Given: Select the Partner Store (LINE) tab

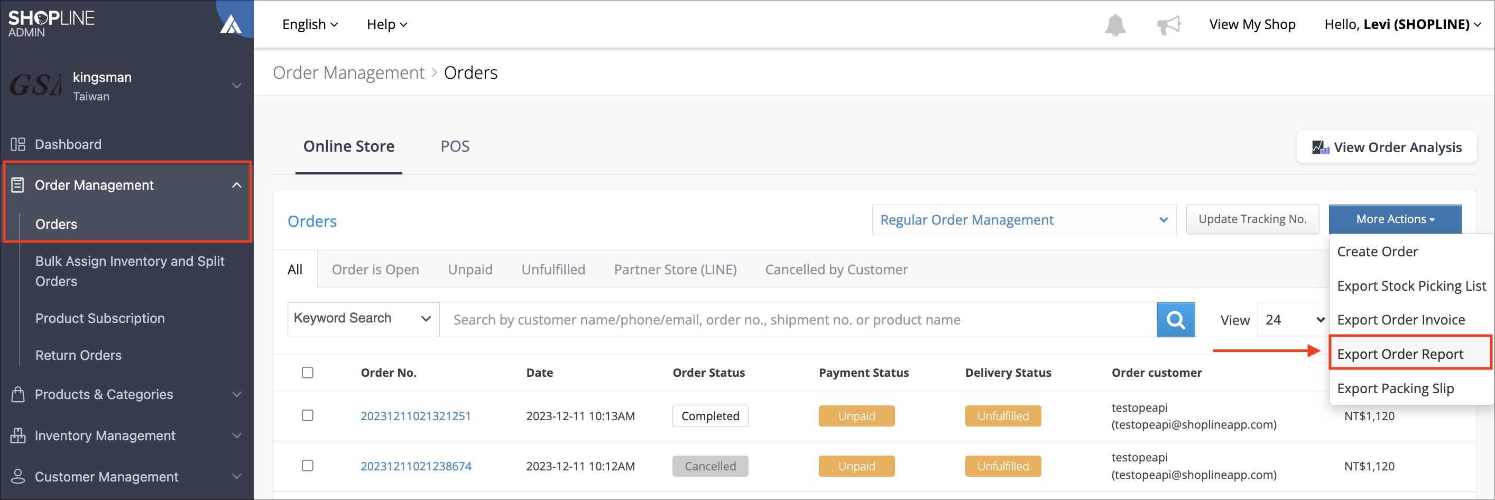Looking at the screenshot, I should coord(675,270).
